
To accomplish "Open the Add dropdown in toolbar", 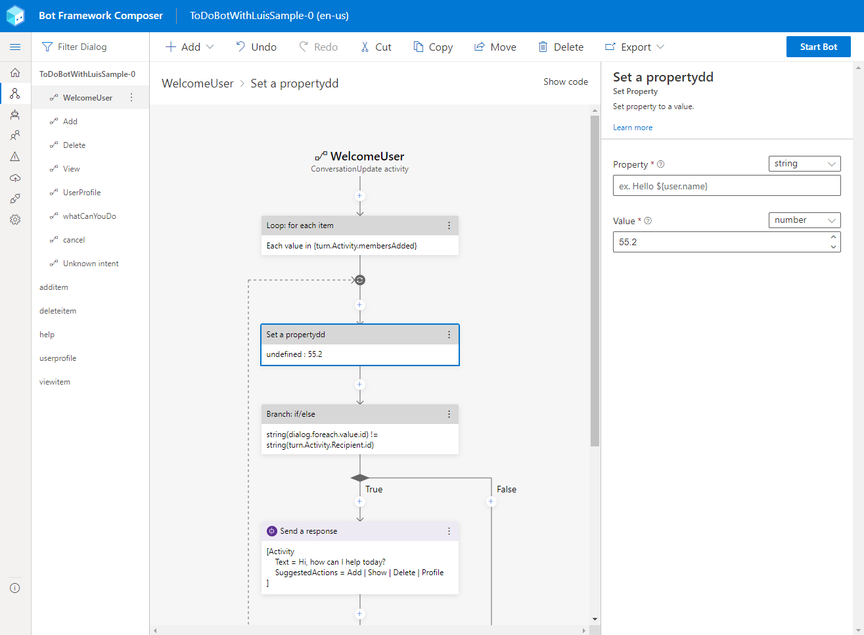I will [x=189, y=47].
